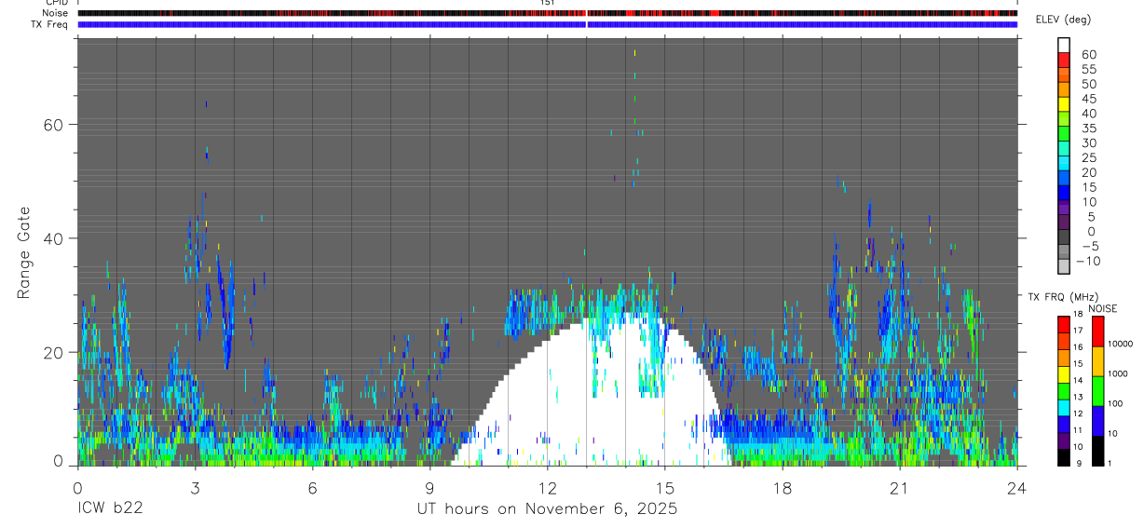The width and height of the screenshot is (1144, 528).
Task: Click the '25' label on ELEV colorbar
Action: click(1087, 157)
